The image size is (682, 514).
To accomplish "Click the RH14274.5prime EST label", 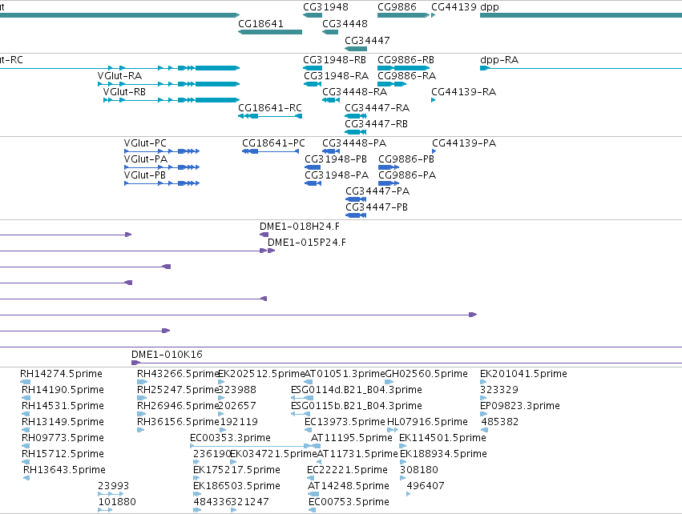I will tap(62, 374).
